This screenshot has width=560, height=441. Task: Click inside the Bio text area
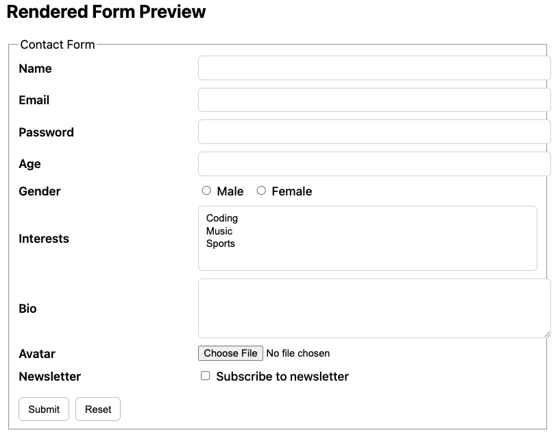tap(374, 308)
